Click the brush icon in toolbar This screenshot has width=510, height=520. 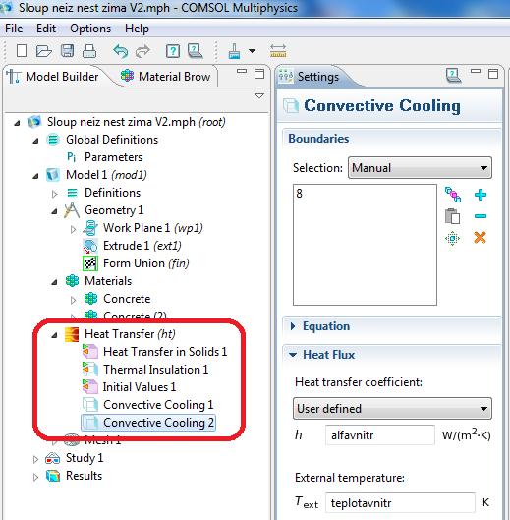(x=234, y=51)
